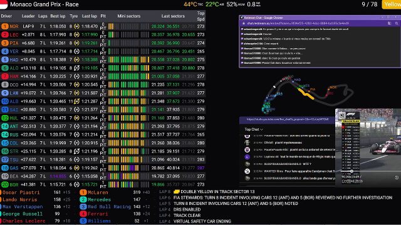Click Williams in constructor standings
This screenshot has height=225, width=401.
point(99,221)
